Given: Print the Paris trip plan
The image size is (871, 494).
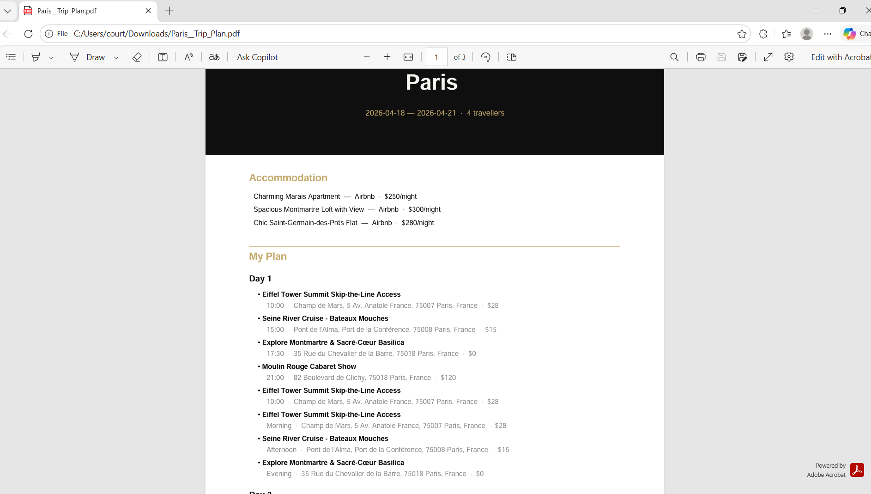Looking at the screenshot, I should click(701, 57).
